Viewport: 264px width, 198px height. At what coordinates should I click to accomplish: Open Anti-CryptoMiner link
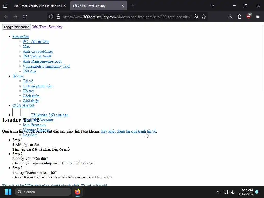38,51
